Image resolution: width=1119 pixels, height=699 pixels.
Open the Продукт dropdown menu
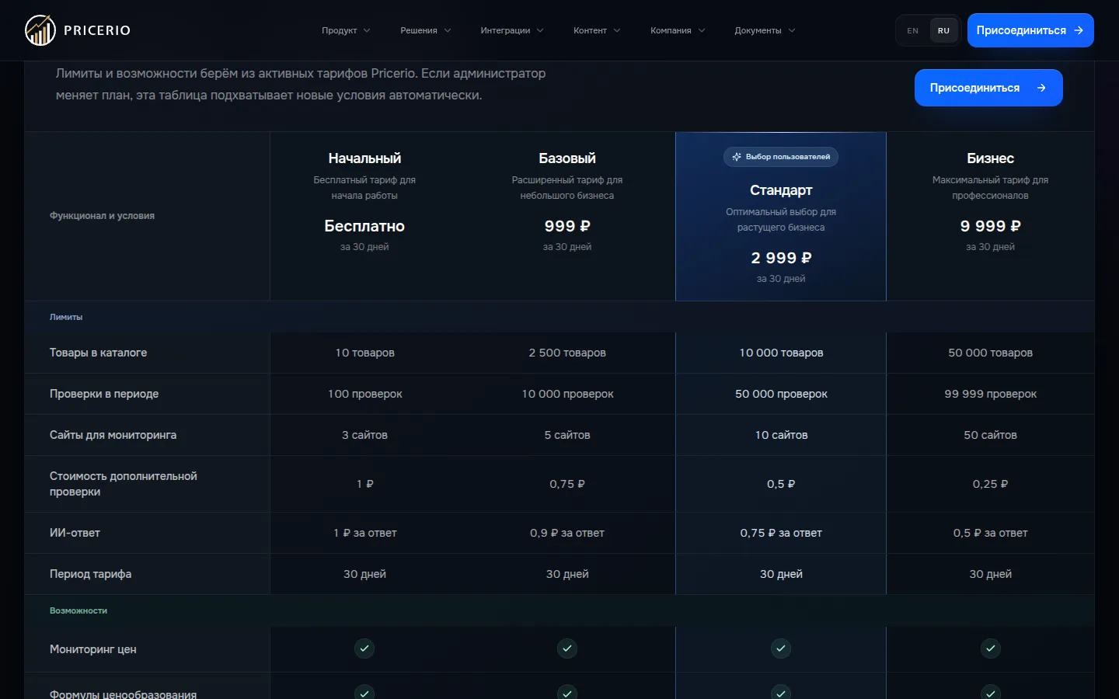[346, 30]
